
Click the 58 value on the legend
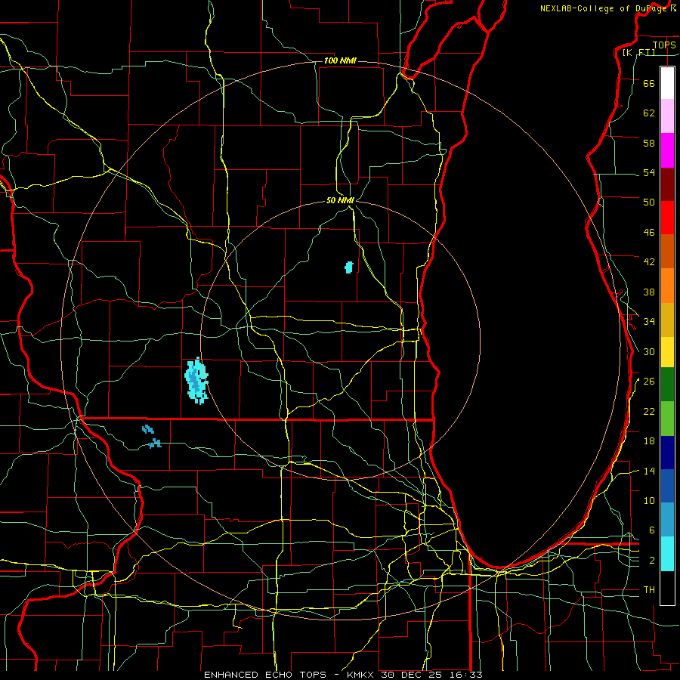[649, 143]
